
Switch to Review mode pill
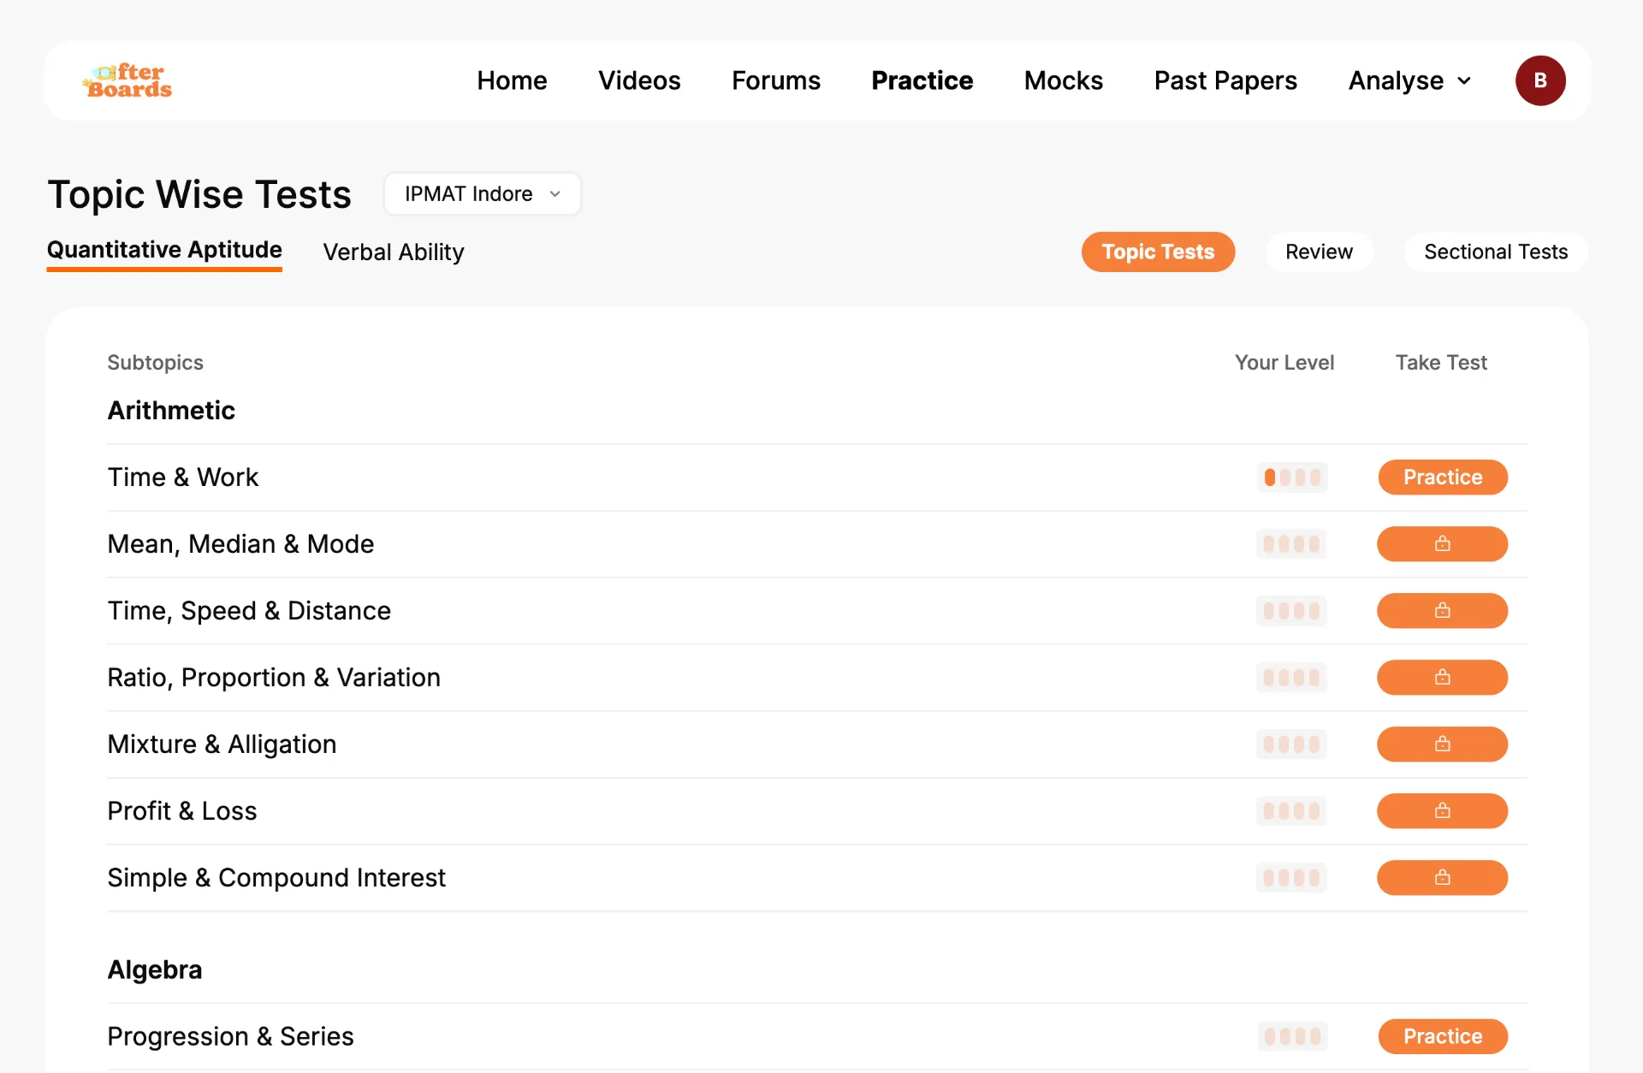(1319, 252)
